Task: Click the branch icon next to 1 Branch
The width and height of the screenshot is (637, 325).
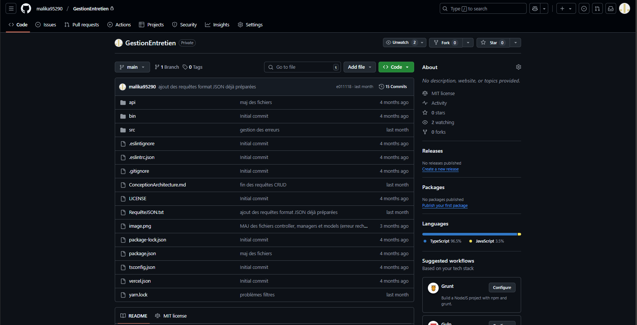Action: coord(157,67)
